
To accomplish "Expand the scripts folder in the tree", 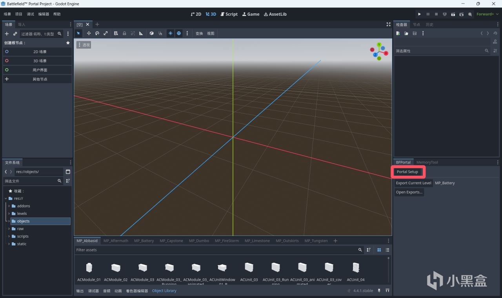I will pos(9,236).
